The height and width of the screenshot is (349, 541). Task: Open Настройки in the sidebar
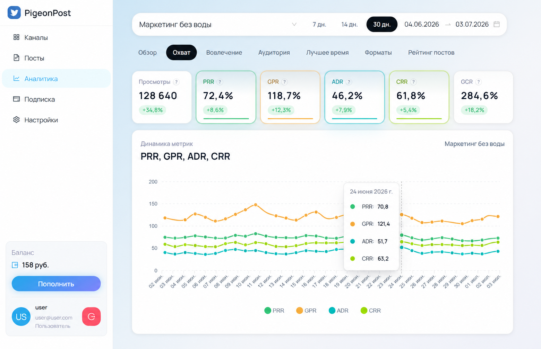coord(56,120)
